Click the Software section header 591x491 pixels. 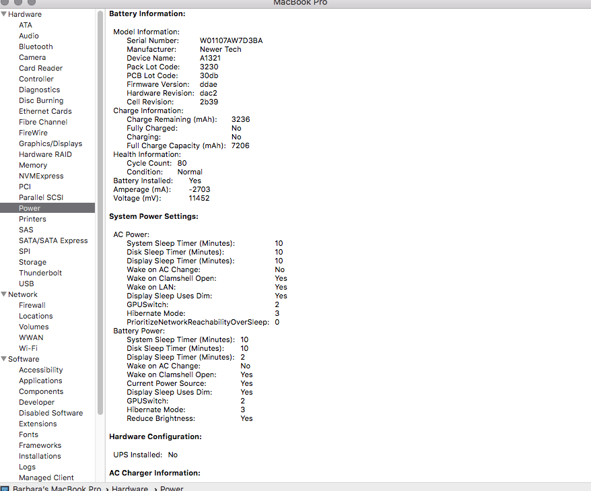pos(24,359)
